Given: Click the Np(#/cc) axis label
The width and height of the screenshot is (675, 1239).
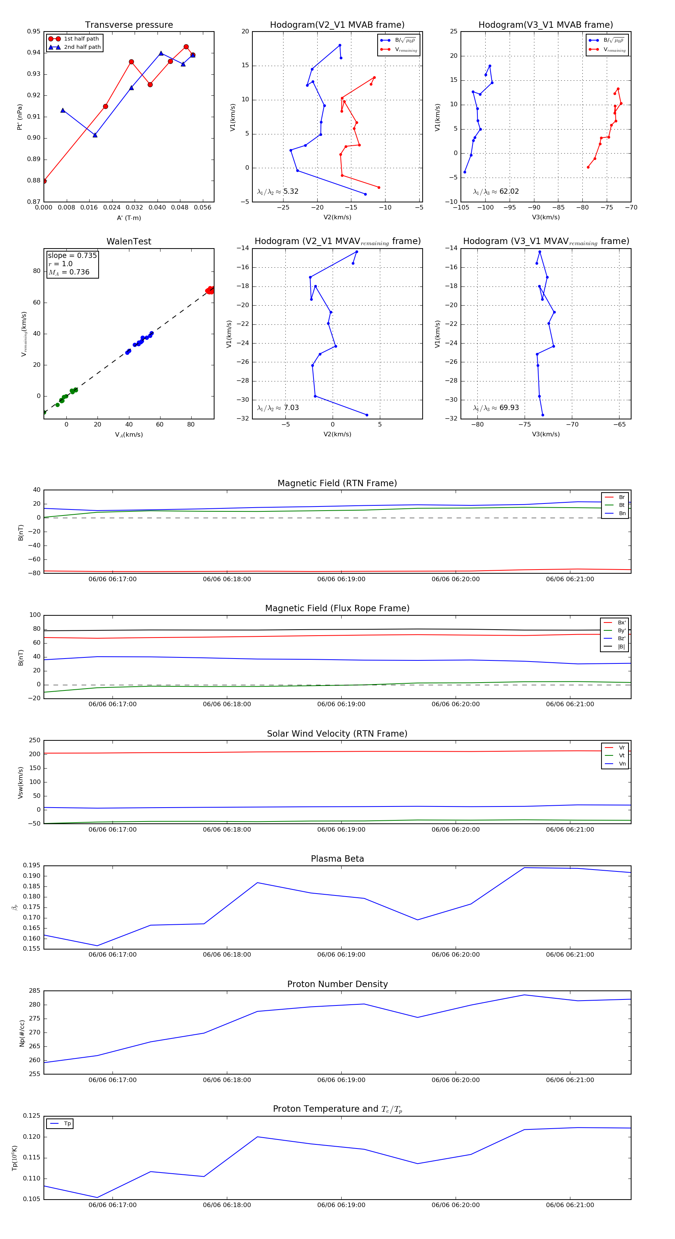Looking at the screenshot, I should pyautogui.click(x=22, y=1032).
